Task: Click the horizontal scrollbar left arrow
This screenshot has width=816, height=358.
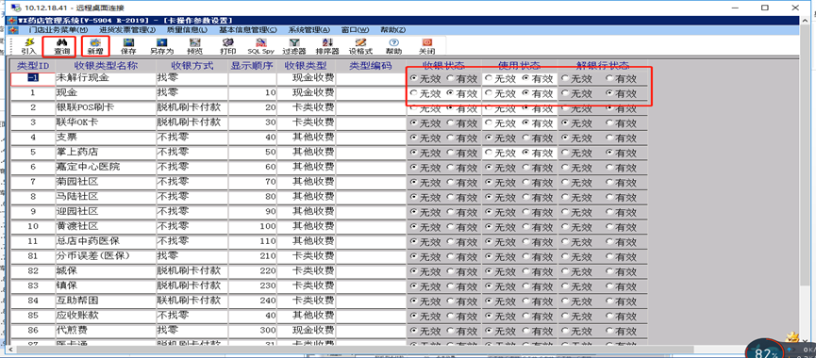Action: [x=12, y=350]
